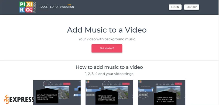The height and width of the screenshot is (105, 219).
Task: Click the 'How to add music to a video' heading
Action: 109,67
